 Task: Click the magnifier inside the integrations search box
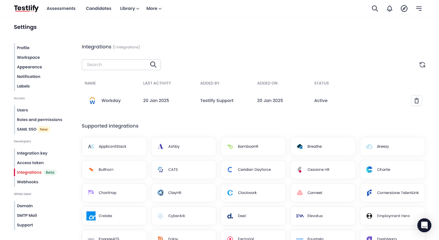[153, 64]
